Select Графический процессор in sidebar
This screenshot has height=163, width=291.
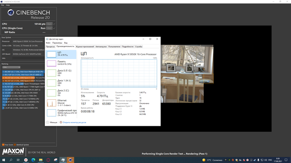61,113
